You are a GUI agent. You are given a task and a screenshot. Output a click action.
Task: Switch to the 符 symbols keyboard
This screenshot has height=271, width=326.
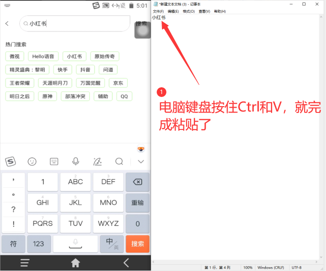(14, 244)
